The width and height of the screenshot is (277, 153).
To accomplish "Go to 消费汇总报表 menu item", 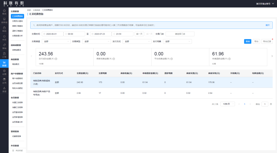I will (17, 107).
